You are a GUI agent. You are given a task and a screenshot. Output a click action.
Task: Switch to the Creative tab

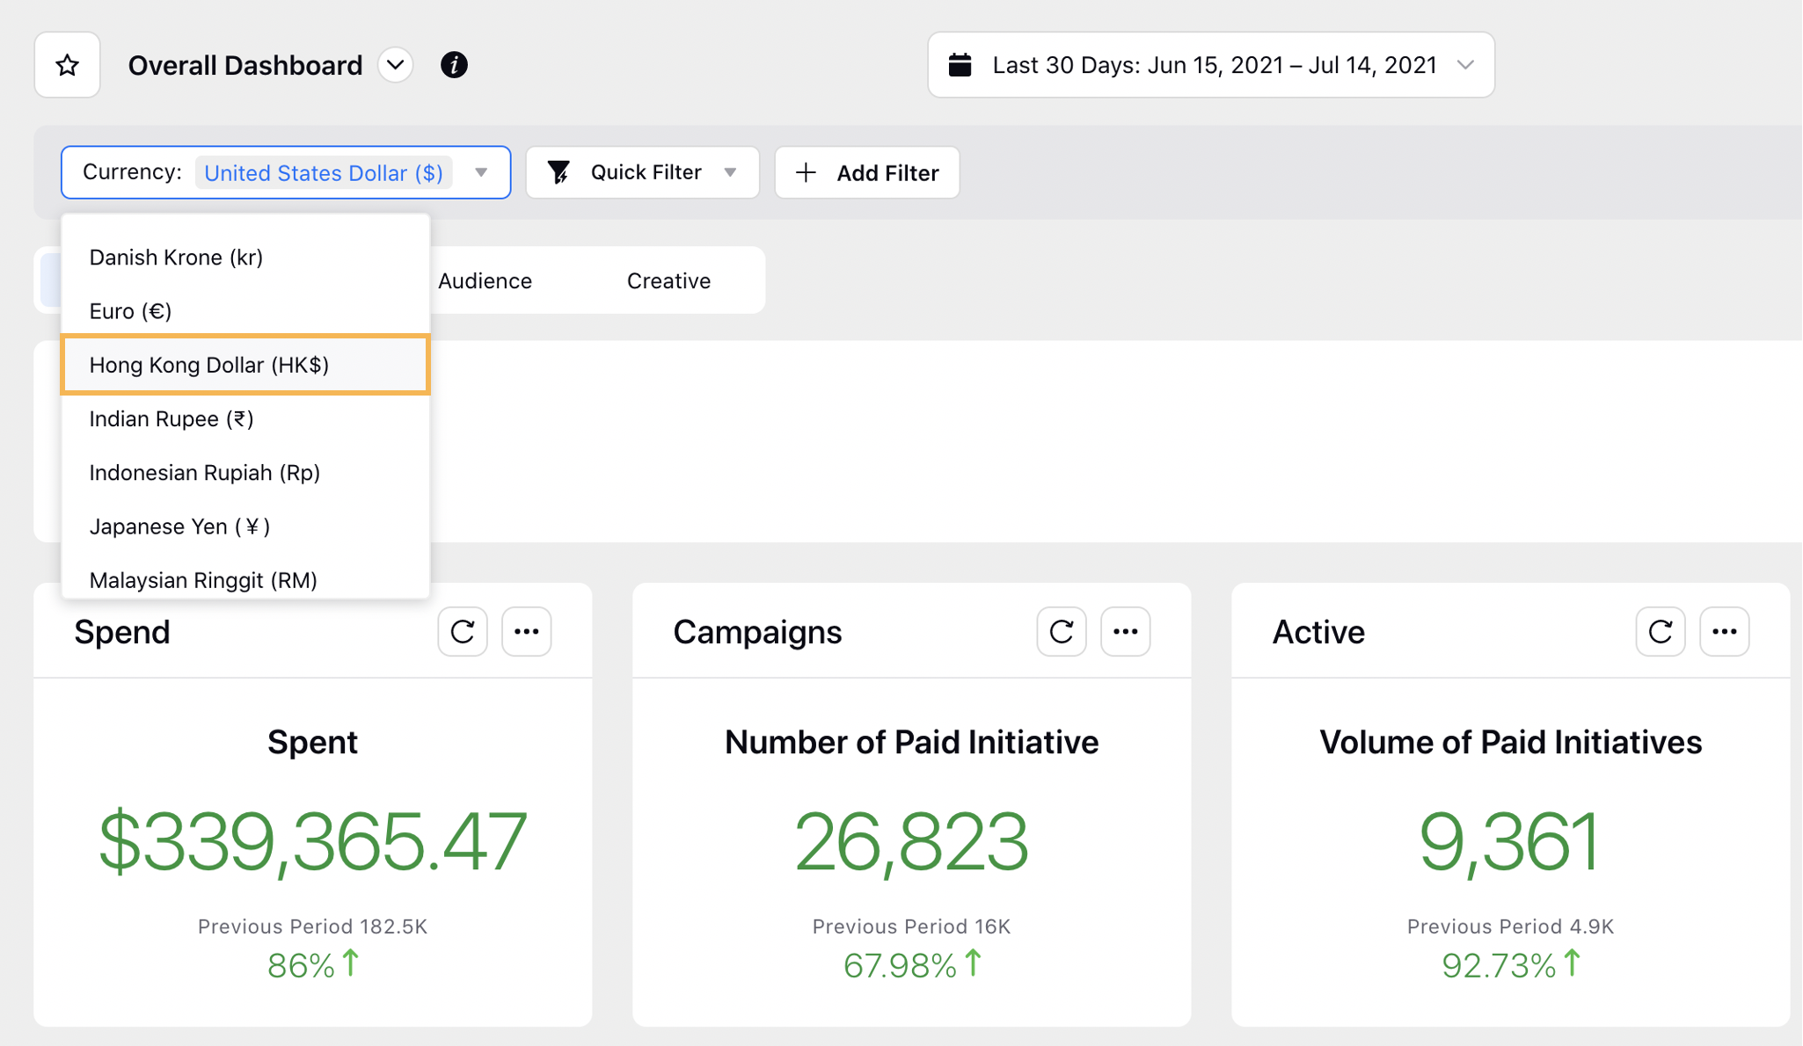(x=668, y=280)
